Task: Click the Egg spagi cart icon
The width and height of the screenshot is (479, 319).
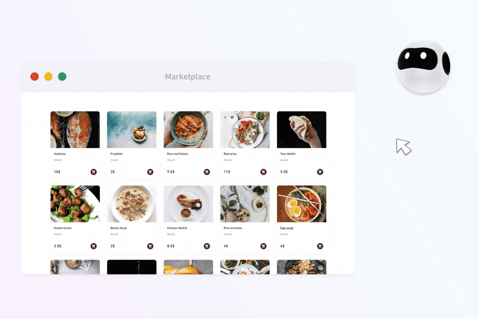Action: 320,246
